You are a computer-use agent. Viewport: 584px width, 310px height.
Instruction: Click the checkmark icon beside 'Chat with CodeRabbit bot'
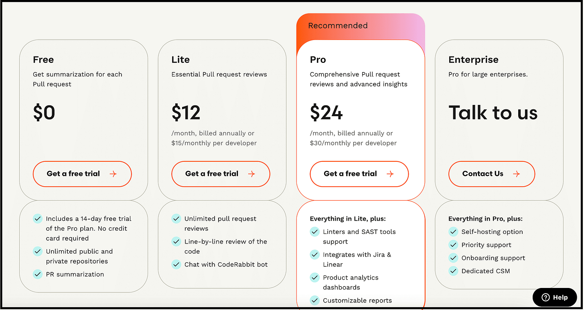pos(176,264)
